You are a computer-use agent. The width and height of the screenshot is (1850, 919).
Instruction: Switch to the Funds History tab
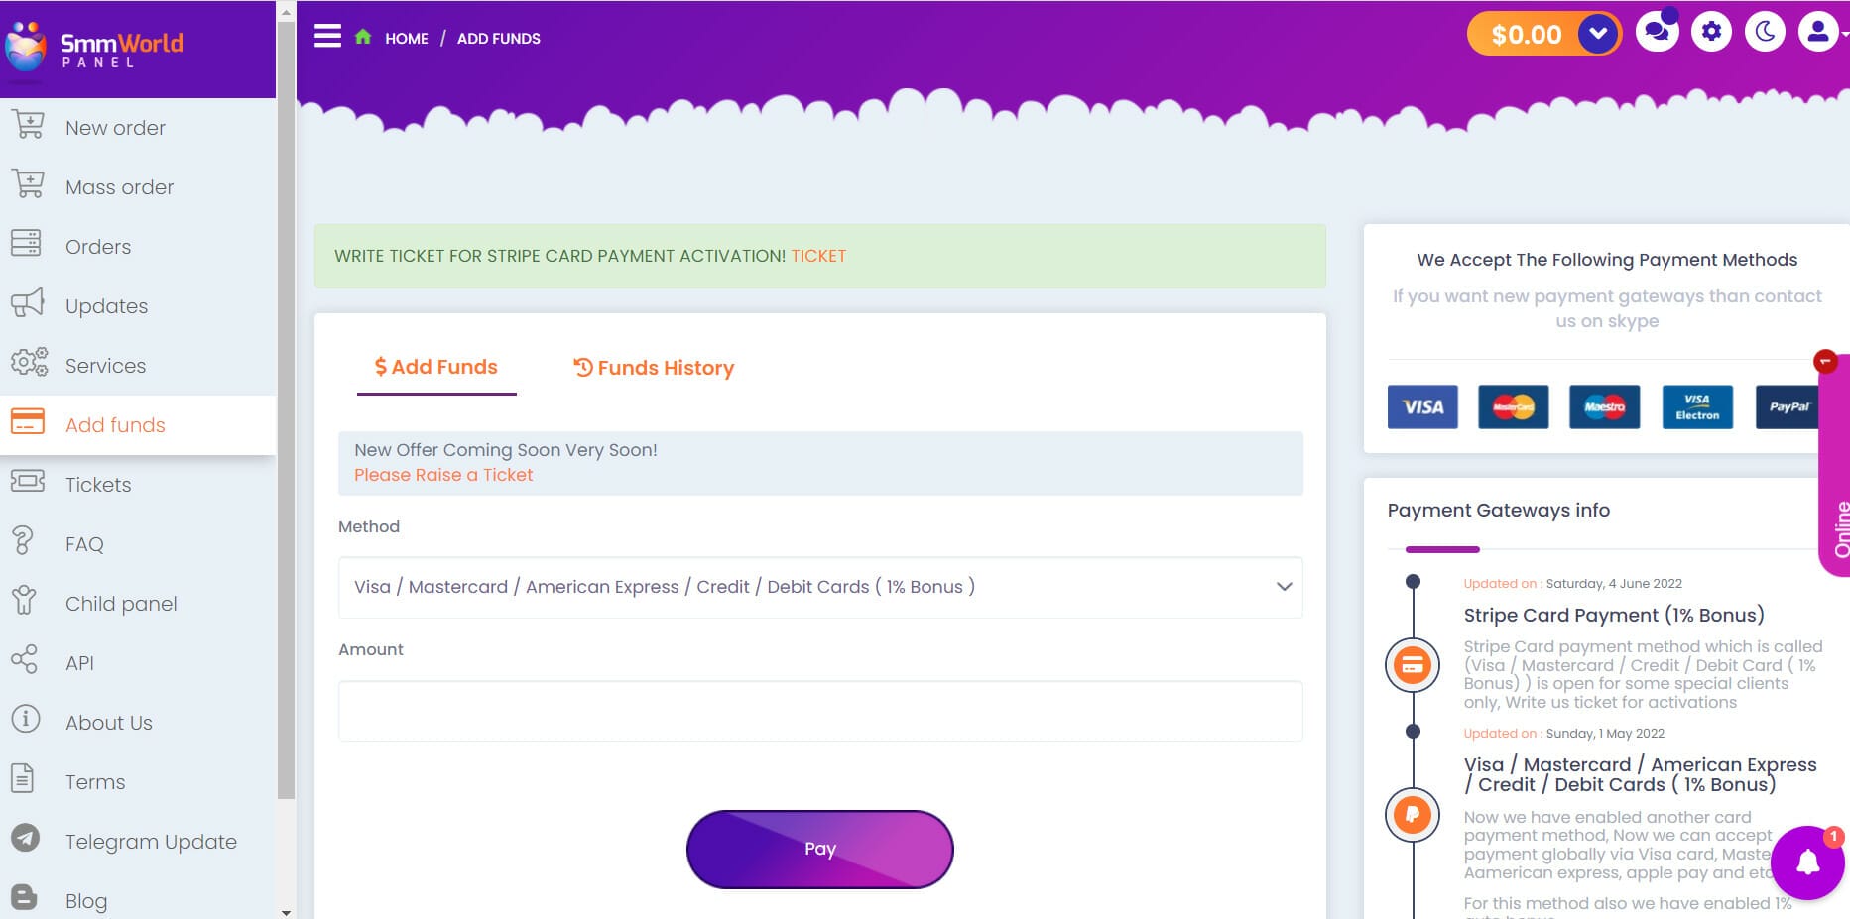click(x=654, y=368)
